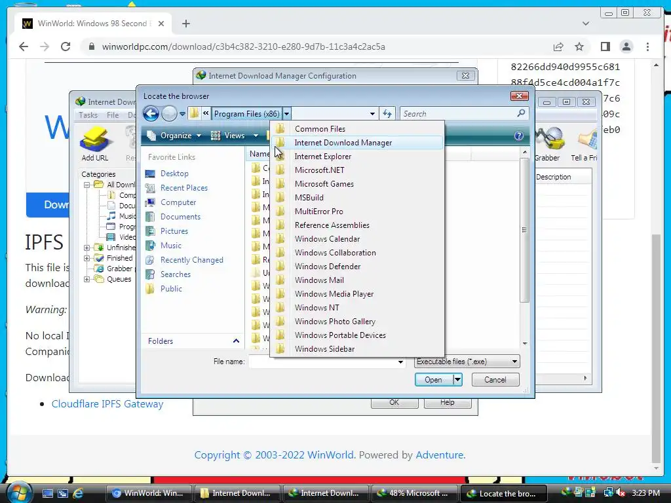Expand the Queues category in IDM
The width and height of the screenshot is (671, 503).
pyautogui.click(x=87, y=279)
